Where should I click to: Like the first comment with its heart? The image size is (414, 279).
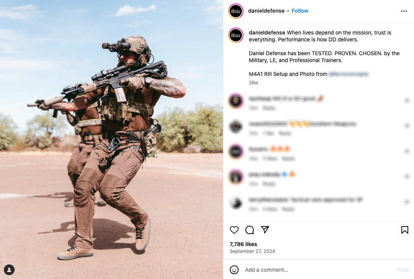pos(407,100)
